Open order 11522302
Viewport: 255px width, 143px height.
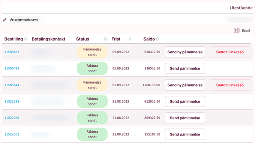pyautogui.click(x=12, y=134)
